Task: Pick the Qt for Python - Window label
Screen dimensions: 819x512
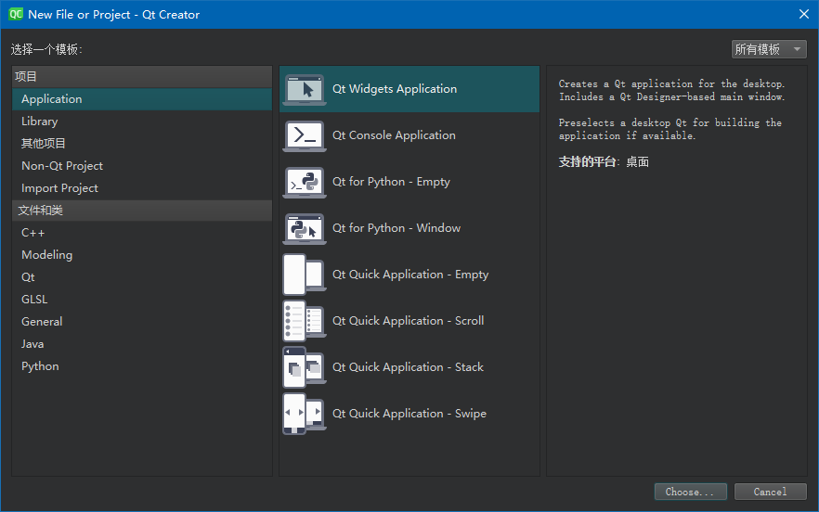Action: (396, 228)
